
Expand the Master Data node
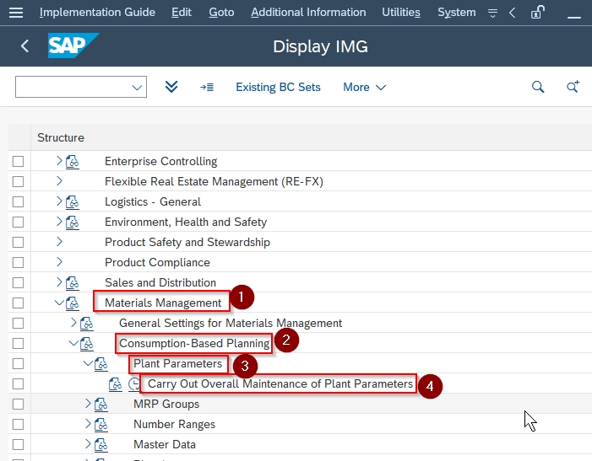click(88, 444)
